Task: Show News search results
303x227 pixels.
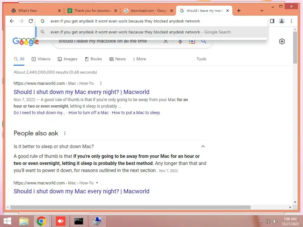Action: pyautogui.click(x=117, y=59)
